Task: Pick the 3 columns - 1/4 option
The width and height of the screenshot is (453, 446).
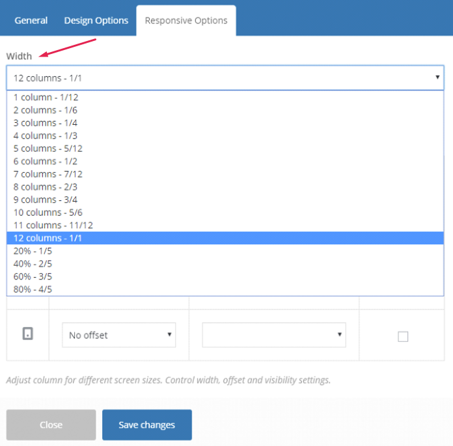Action: 46,123
